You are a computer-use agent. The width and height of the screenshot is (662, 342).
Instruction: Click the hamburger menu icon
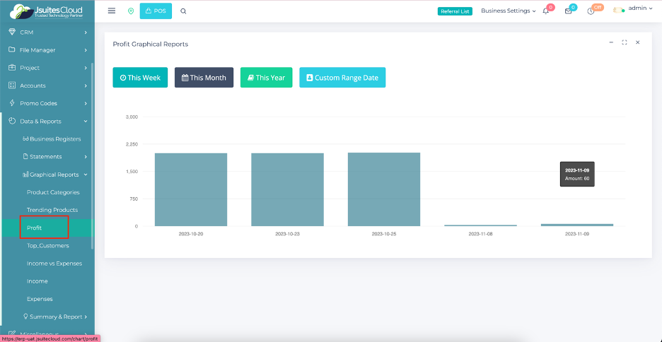tap(112, 11)
